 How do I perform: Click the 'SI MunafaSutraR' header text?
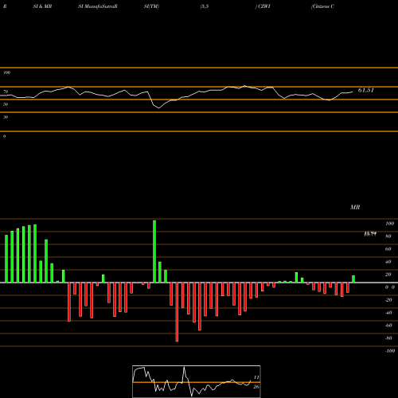[x=98, y=6]
